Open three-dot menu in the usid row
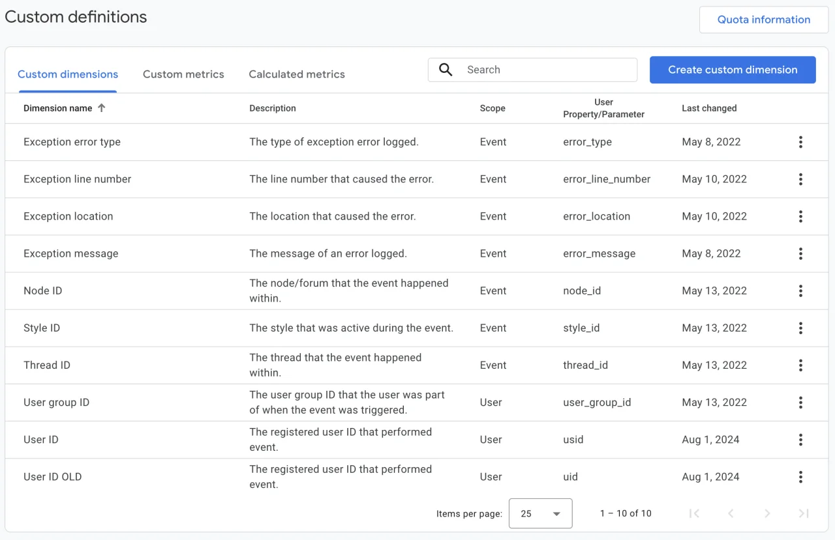Screen dimensions: 835x540 point(800,439)
